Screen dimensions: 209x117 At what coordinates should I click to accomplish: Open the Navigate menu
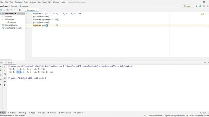click(18, 2)
